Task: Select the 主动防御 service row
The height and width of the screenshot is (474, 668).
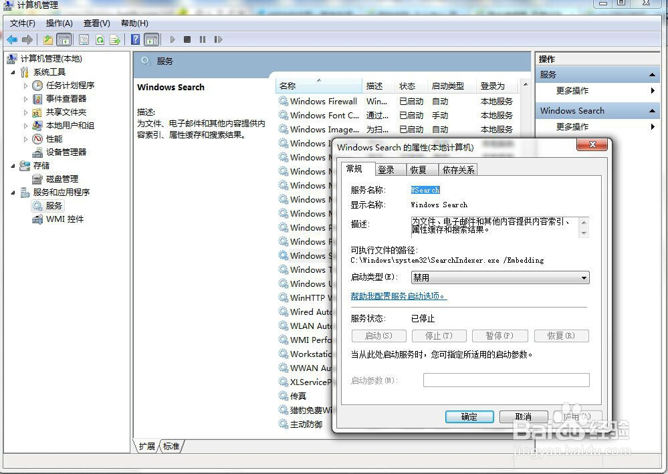Action: point(306,425)
